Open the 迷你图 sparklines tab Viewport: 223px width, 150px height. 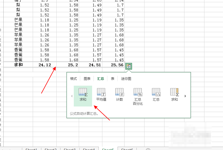tap(126, 79)
